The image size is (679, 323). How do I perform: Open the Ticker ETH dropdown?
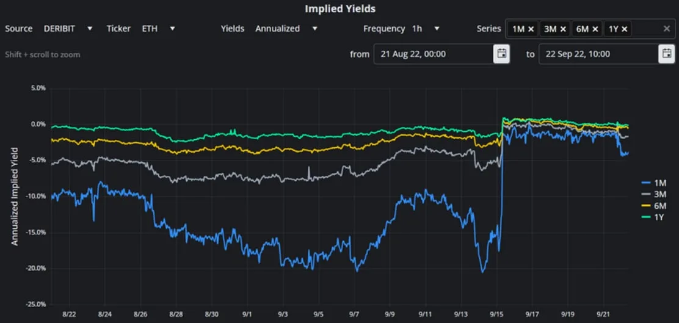(159, 29)
